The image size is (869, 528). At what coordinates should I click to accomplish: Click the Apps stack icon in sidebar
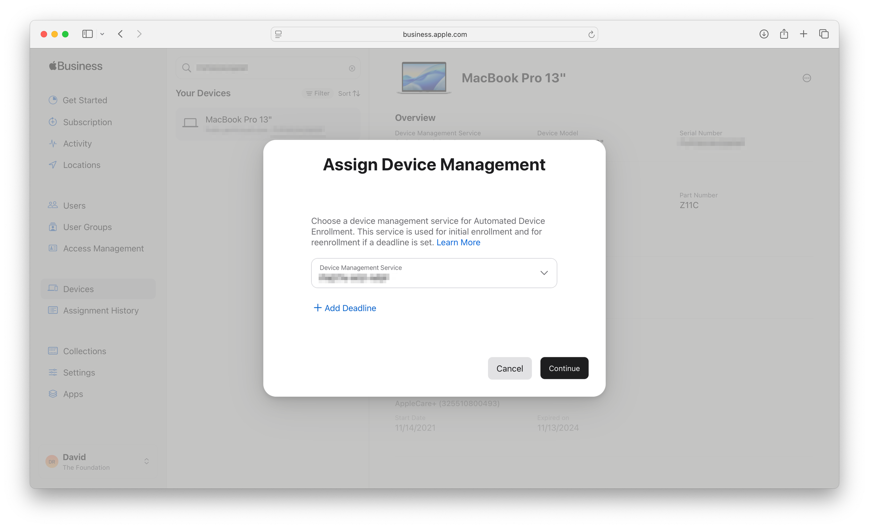click(x=53, y=393)
